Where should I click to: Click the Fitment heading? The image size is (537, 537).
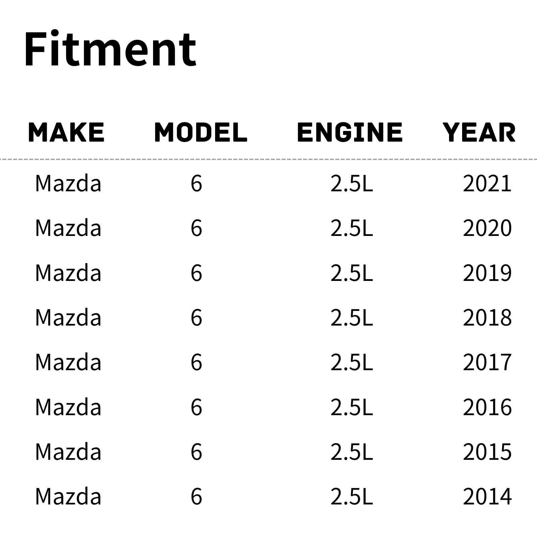coord(110,49)
